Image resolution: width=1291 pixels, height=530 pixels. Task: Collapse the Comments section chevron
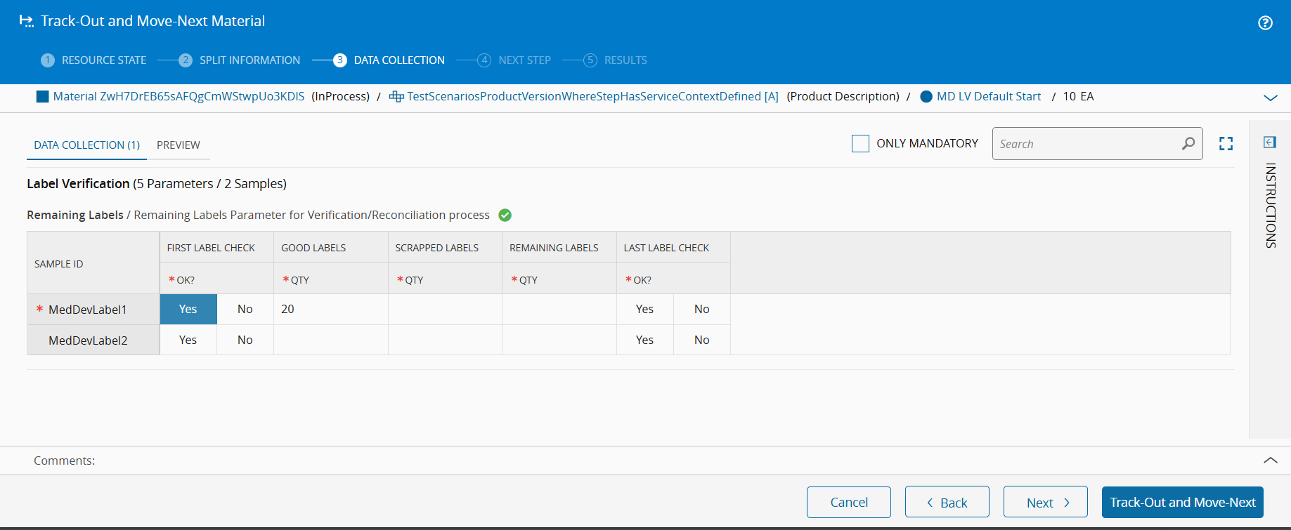pos(1271,461)
